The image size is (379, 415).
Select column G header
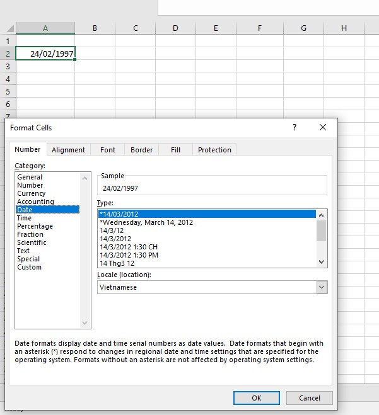304,28
